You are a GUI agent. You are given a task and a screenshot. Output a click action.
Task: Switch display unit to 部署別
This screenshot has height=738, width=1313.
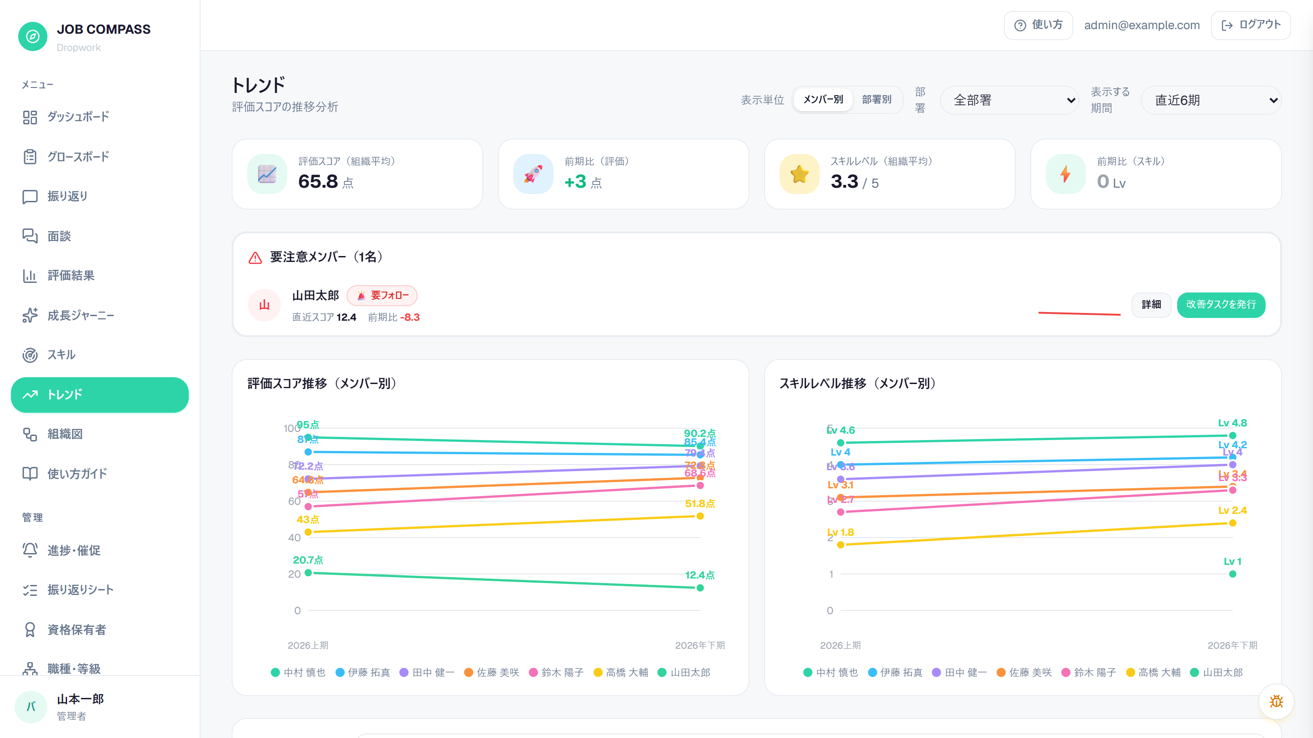tap(877, 99)
